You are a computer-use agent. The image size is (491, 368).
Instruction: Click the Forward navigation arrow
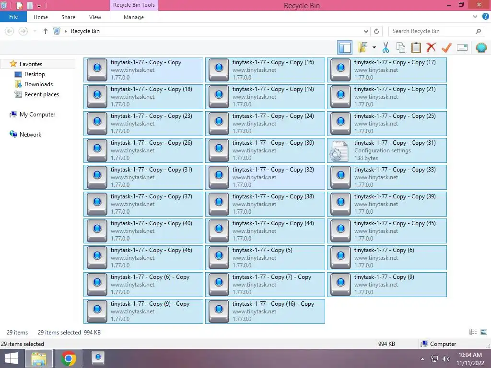click(x=23, y=31)
